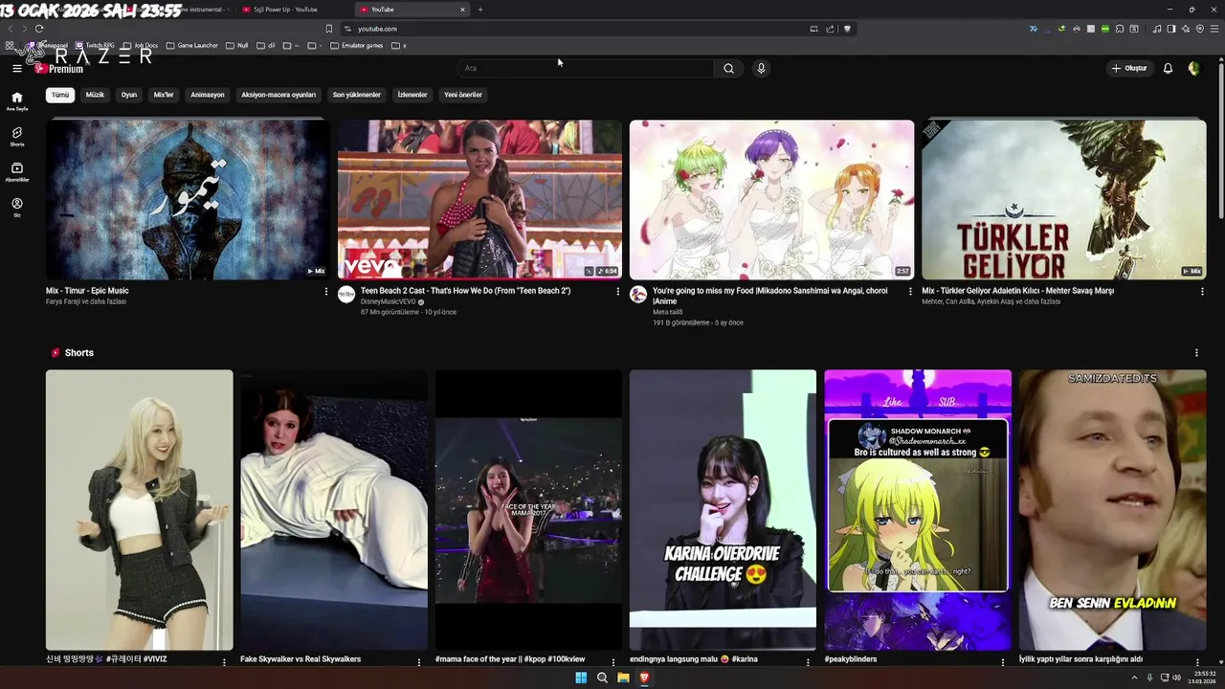Select the Yeni öneriler chip
The image size is (1225, 689).
click(x=463, y=95)
